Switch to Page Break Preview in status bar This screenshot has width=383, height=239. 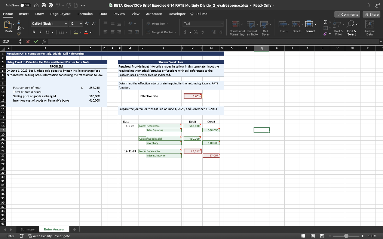(322, 236)
